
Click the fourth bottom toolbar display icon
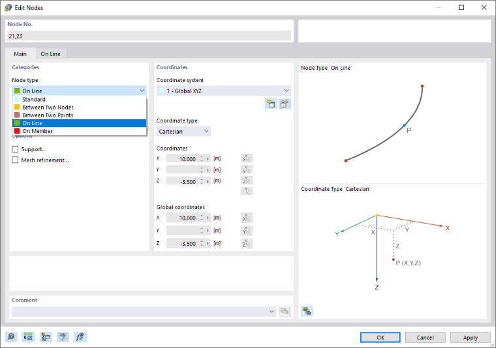point(63,337)
